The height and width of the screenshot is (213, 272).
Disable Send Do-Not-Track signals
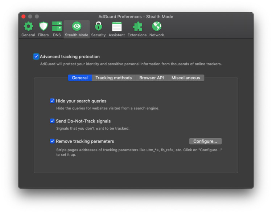pyautogui.click(x=52, y=121)
